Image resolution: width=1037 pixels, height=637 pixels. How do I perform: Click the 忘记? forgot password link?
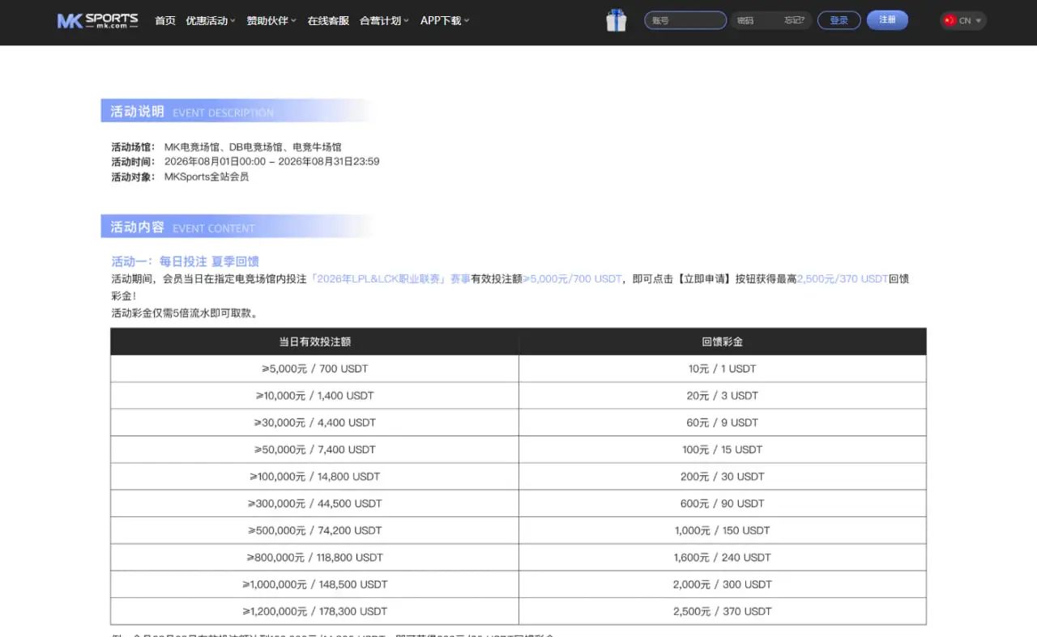(794, 20)
